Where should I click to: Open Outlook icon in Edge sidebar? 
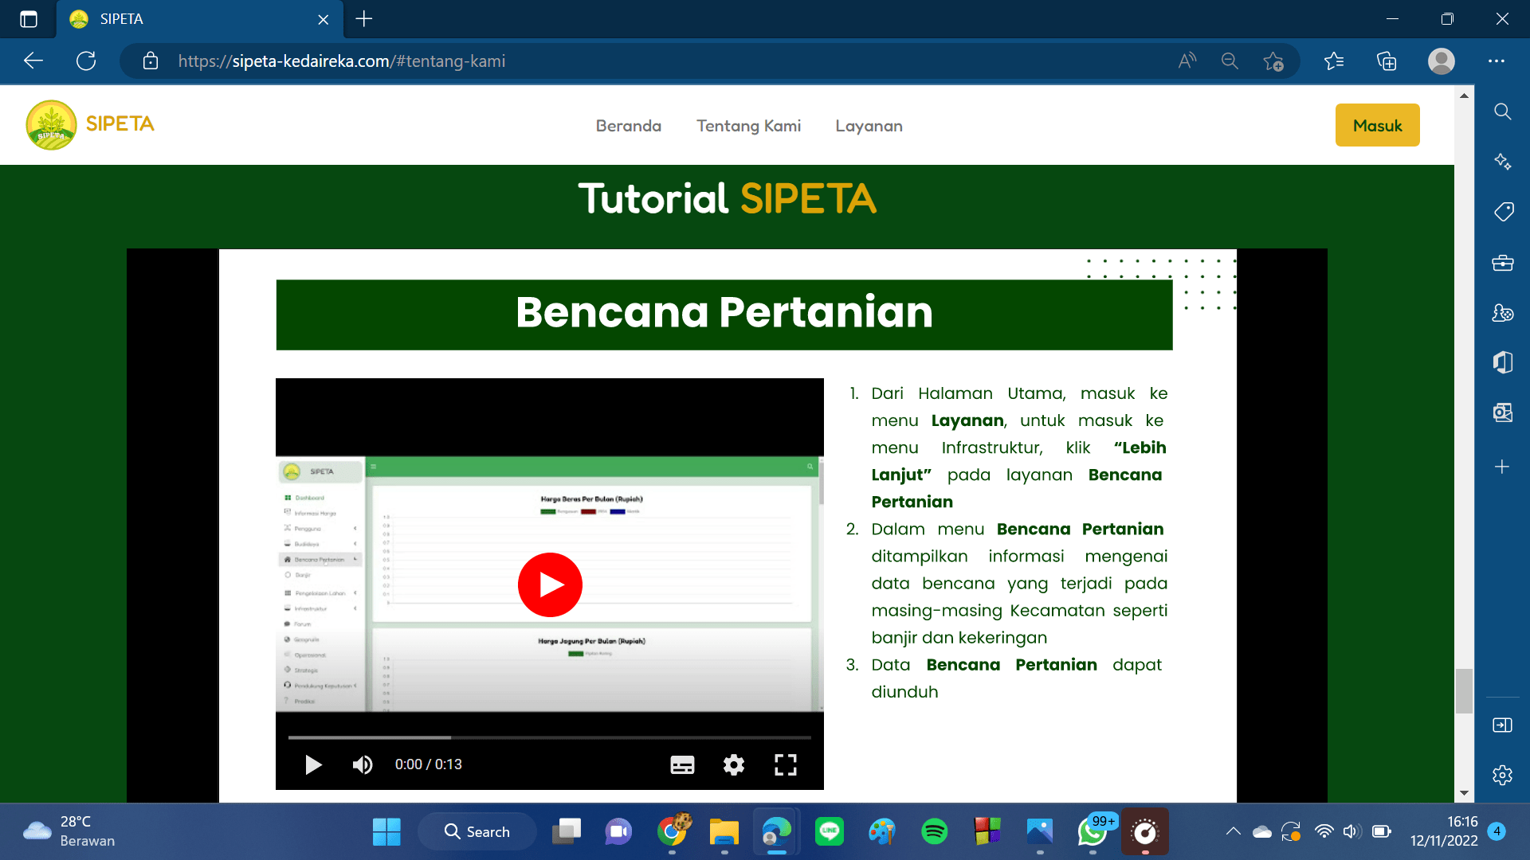(x=1502, y=412)
